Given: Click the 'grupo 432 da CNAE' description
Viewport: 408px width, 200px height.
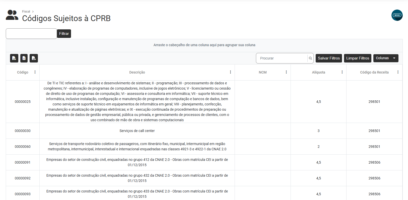Looking at the screenshot, I should coord(137,178).
